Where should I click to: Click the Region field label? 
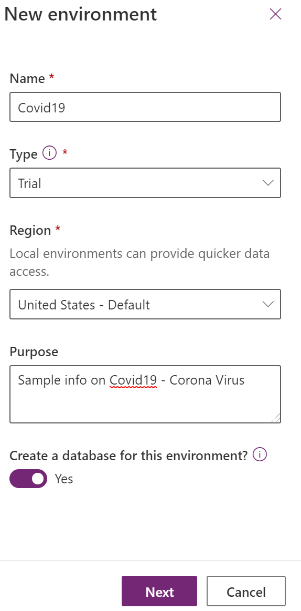pyautogui.click(x=30, y=230)
